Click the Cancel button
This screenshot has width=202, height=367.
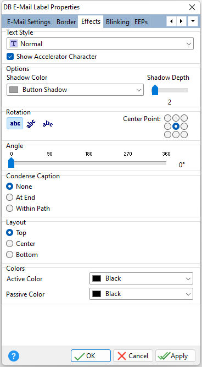(133, 356)
